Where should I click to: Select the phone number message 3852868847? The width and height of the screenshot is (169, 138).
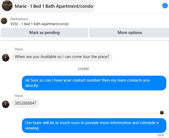click(x=25, y=103)
